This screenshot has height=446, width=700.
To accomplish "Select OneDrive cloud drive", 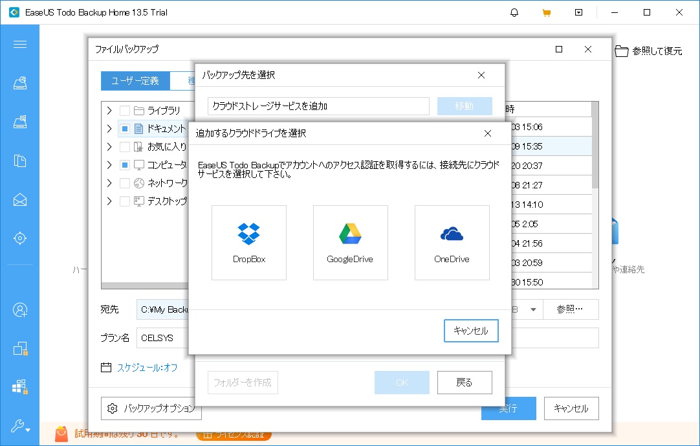I will (452, 243).
